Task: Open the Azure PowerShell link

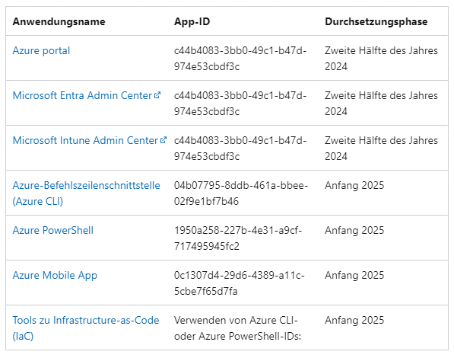Action: (x=53, y=230)
